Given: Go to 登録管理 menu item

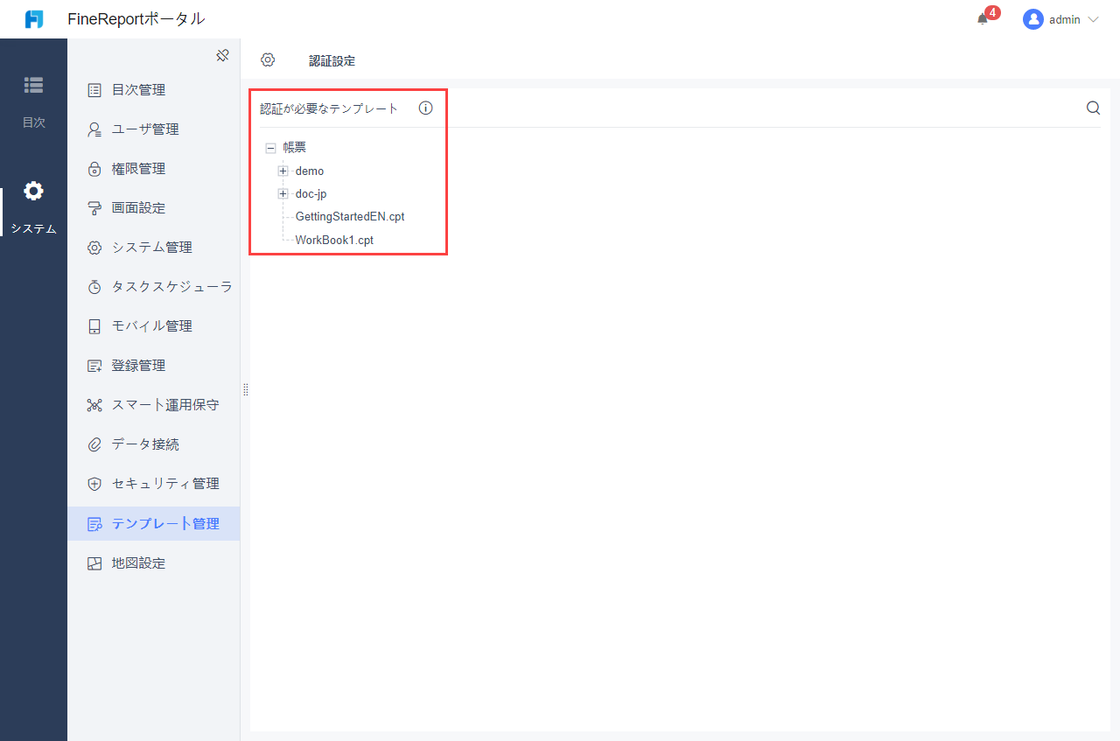Looking at the screenshot, I should 153,366.
